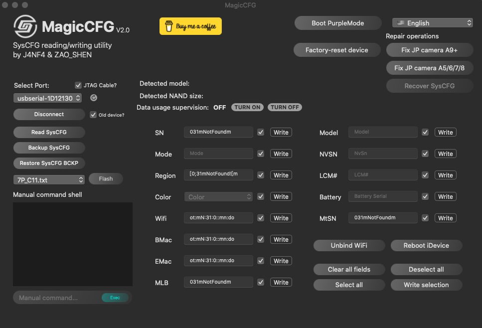Image resolution: width=482 pixels, height=328 pixels.
Task: Click Deselect all
Action: pos(426,269)
